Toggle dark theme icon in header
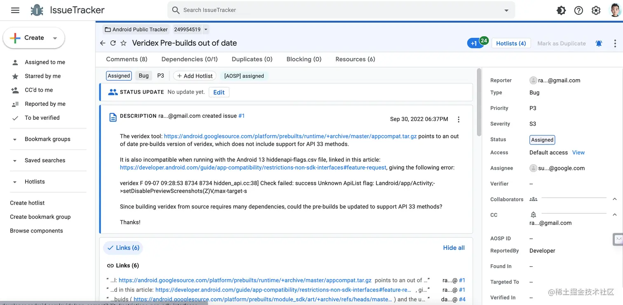The height and width of the screenshot is (305, 623). (x=561, y=11)
